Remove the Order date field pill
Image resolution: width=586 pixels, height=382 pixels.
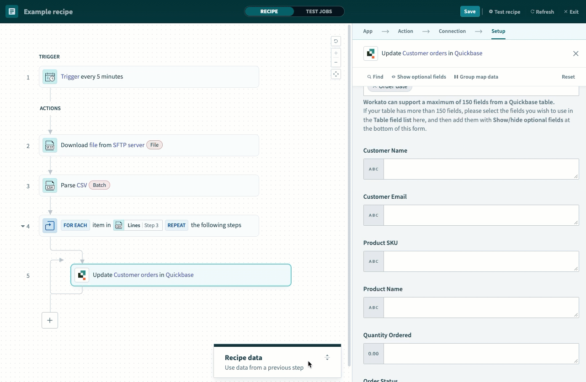point(375,87)
